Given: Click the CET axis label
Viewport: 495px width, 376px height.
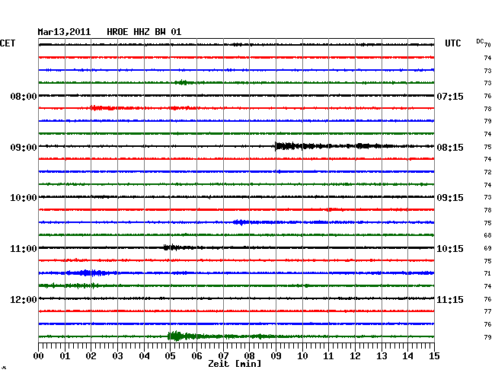Looking at the screenshot, I should [x=8, y=43].
